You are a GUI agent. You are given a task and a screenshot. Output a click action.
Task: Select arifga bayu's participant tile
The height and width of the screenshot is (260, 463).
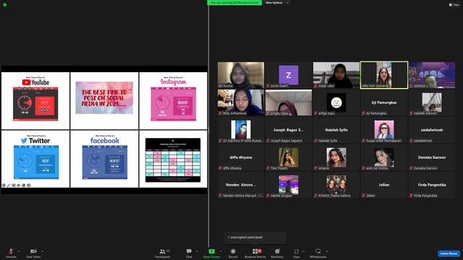[336, 103]
